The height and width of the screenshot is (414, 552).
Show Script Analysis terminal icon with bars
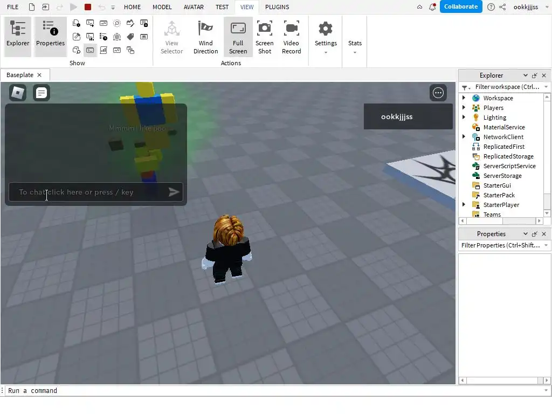(90, 37)
